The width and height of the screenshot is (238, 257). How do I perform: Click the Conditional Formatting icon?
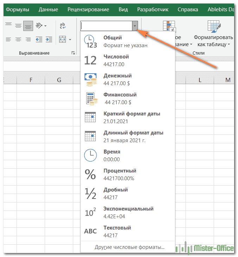tap(169, 27)
